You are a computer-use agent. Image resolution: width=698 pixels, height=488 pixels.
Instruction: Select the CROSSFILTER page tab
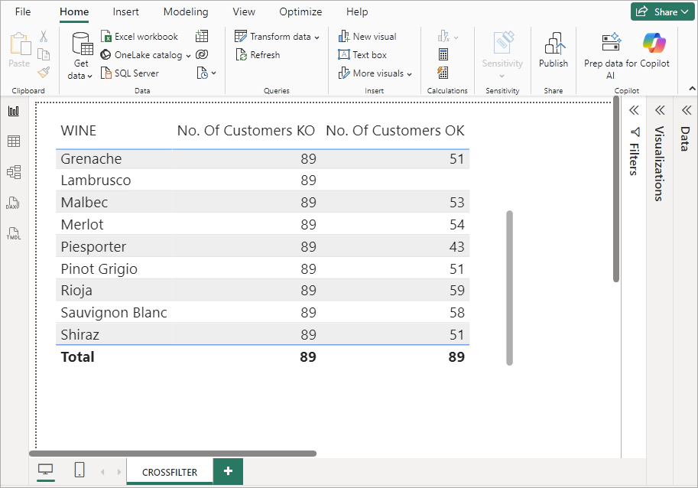[170, 472]
